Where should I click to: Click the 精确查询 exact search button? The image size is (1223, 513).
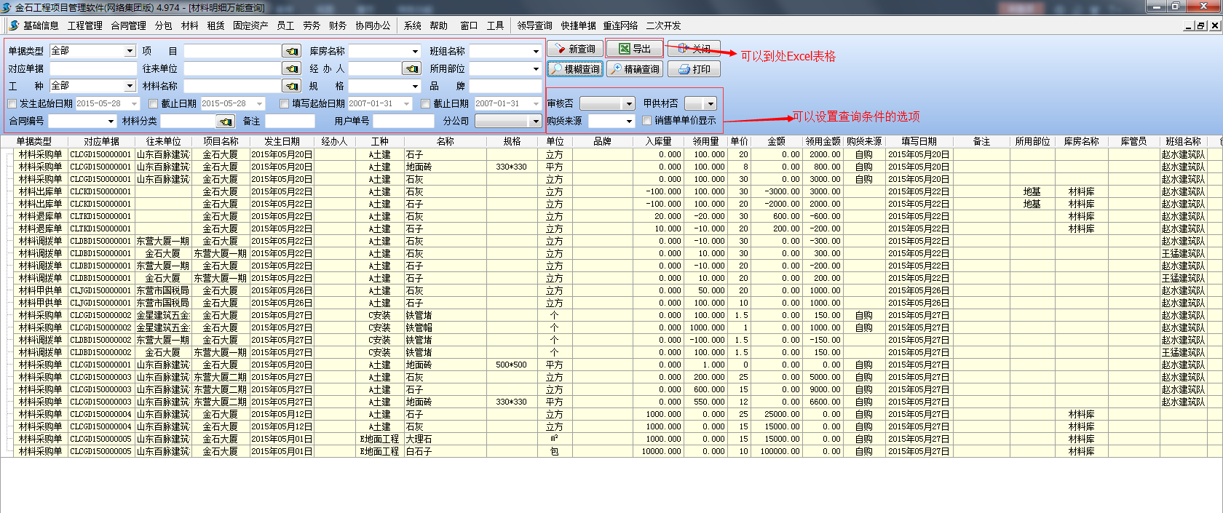635,69
